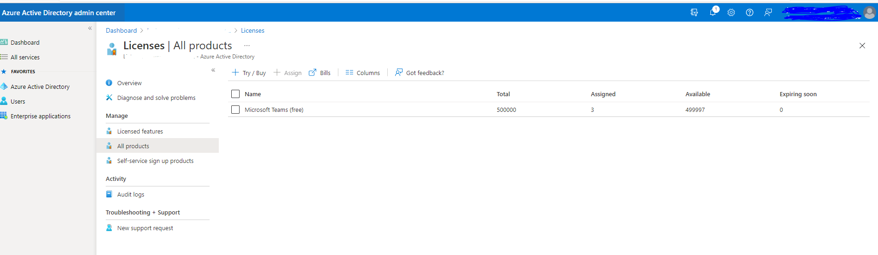Close the Licenses blade with X
The width and height of the screenshot is (878, 255).
point(862,46)
